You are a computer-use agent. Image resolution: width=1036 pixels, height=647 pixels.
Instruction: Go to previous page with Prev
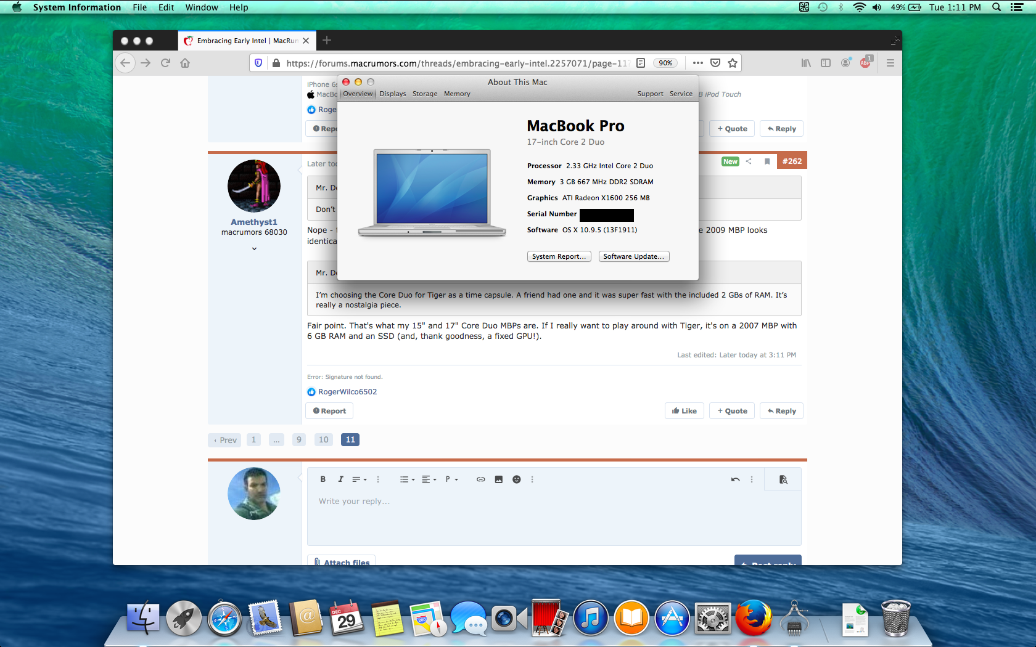coord(225,439)
